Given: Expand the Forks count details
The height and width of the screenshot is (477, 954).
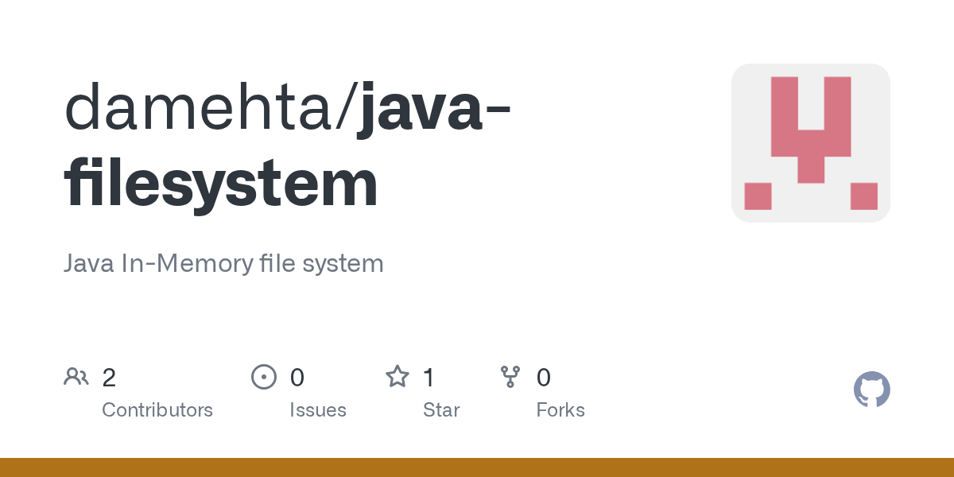Looking at the screenshot, I should 560,409.
